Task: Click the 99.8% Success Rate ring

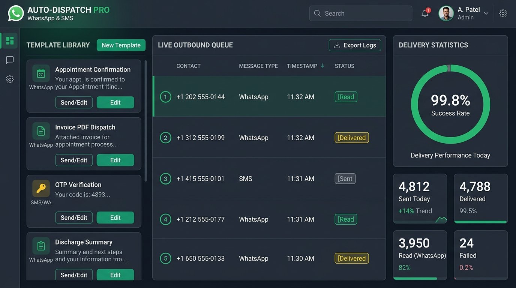Action: tap(450, 104)
